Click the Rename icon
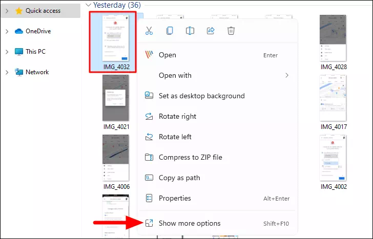The image size is (373, 239). (190, 31)
